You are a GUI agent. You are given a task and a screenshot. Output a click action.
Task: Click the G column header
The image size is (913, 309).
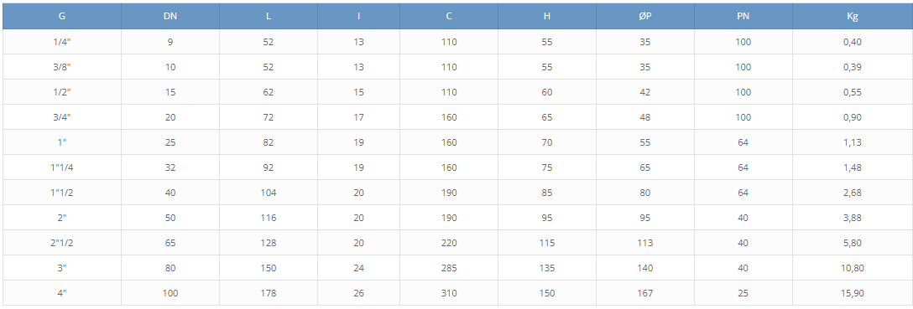[x=62, y=16]
